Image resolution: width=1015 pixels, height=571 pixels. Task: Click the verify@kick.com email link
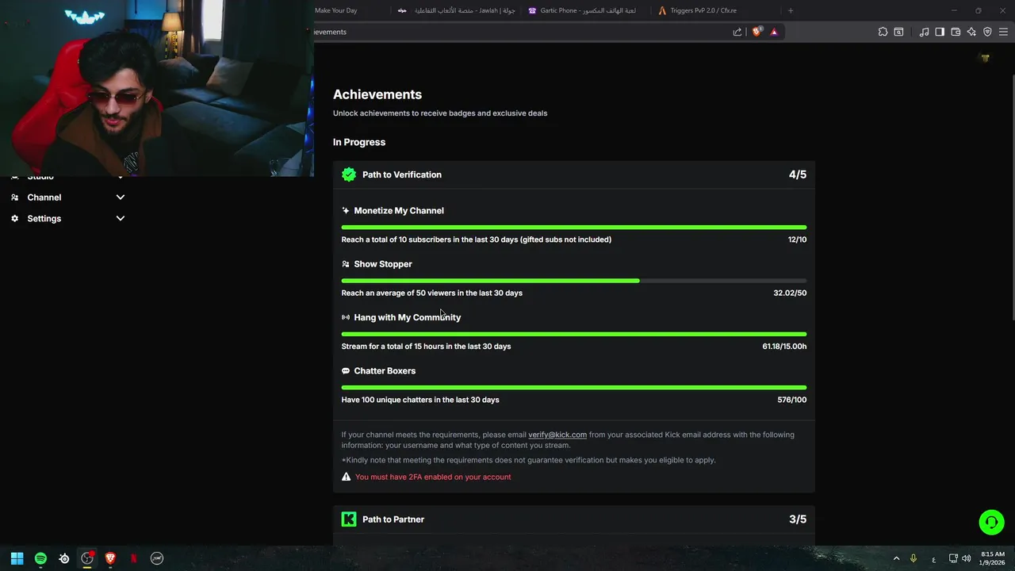pyautogui.click(x=557, y=435)
